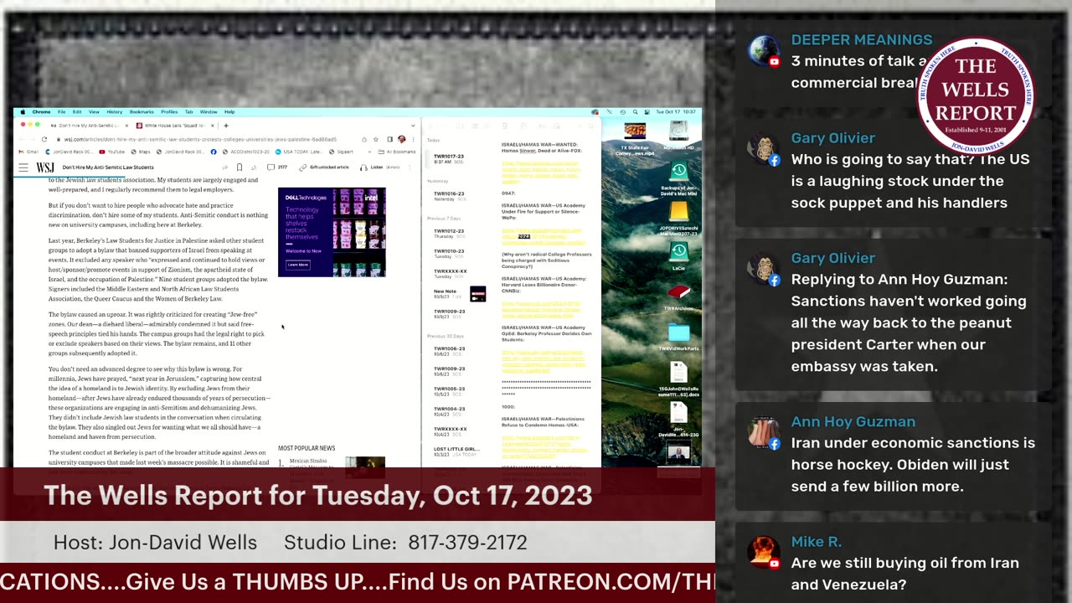Open Sigalert bookmark
The image size is (1072, 603).
point(343,152)
